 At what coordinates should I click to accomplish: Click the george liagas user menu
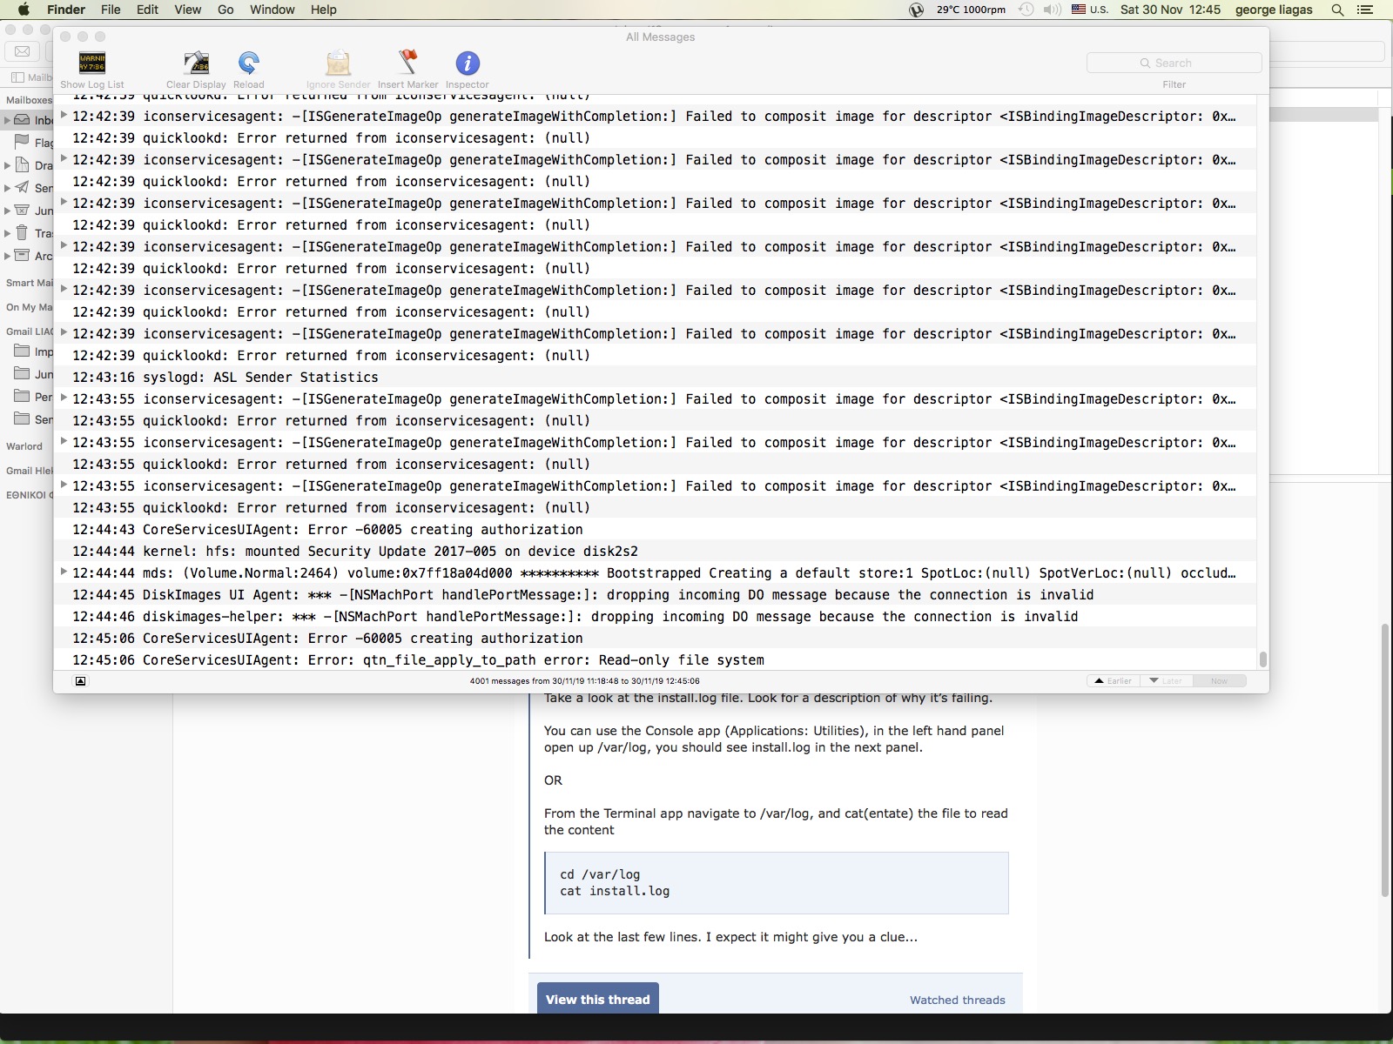1275,10
